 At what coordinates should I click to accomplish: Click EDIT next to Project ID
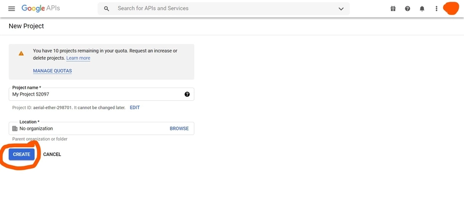pos(135,107)
